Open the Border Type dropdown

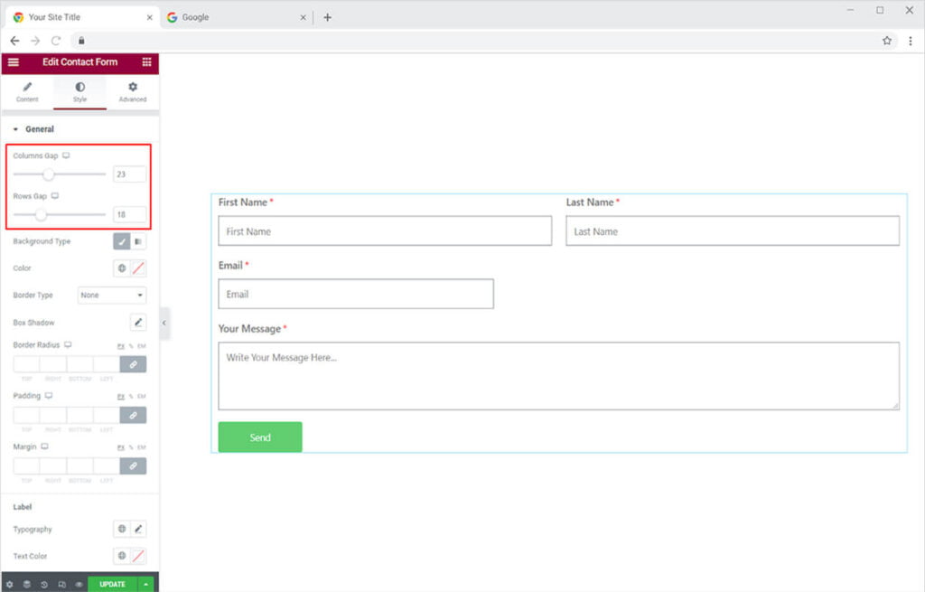[112, 296]
